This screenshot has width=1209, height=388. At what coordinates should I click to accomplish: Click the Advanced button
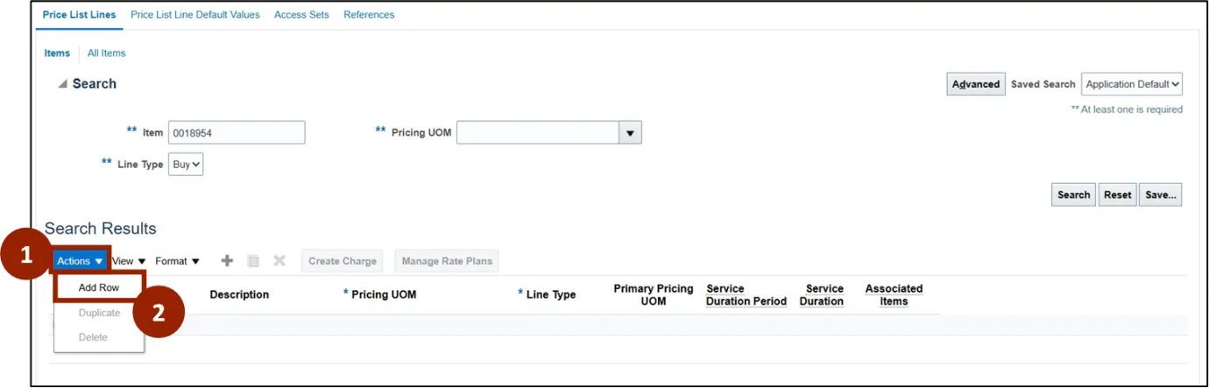click(x=976, y=84)
